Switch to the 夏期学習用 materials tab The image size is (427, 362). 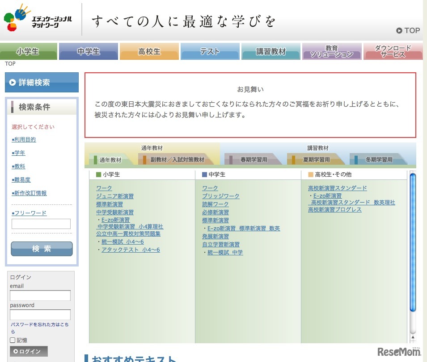(316, 158)
